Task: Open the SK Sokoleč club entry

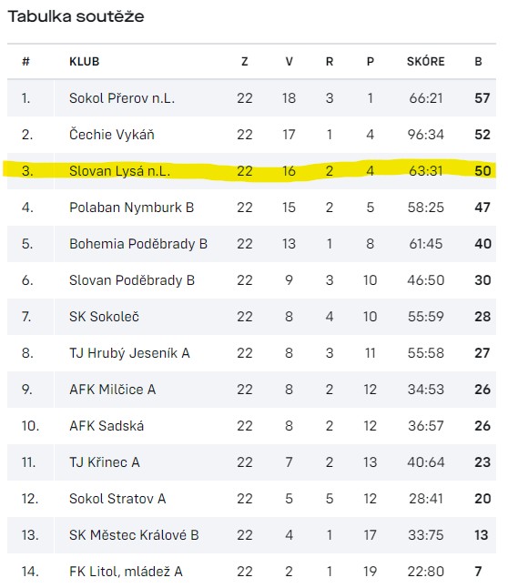Action: (104, 317)
